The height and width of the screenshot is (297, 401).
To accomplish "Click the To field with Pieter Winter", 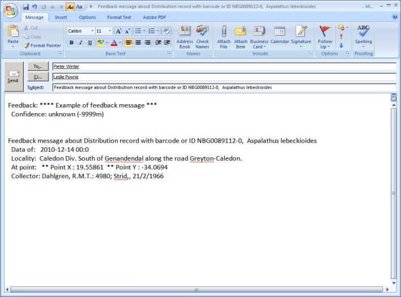I will (224, 67).
